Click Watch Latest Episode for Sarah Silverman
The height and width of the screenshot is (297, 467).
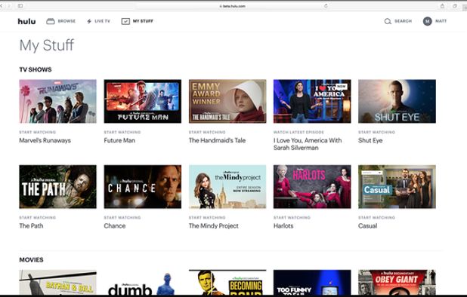298,132
